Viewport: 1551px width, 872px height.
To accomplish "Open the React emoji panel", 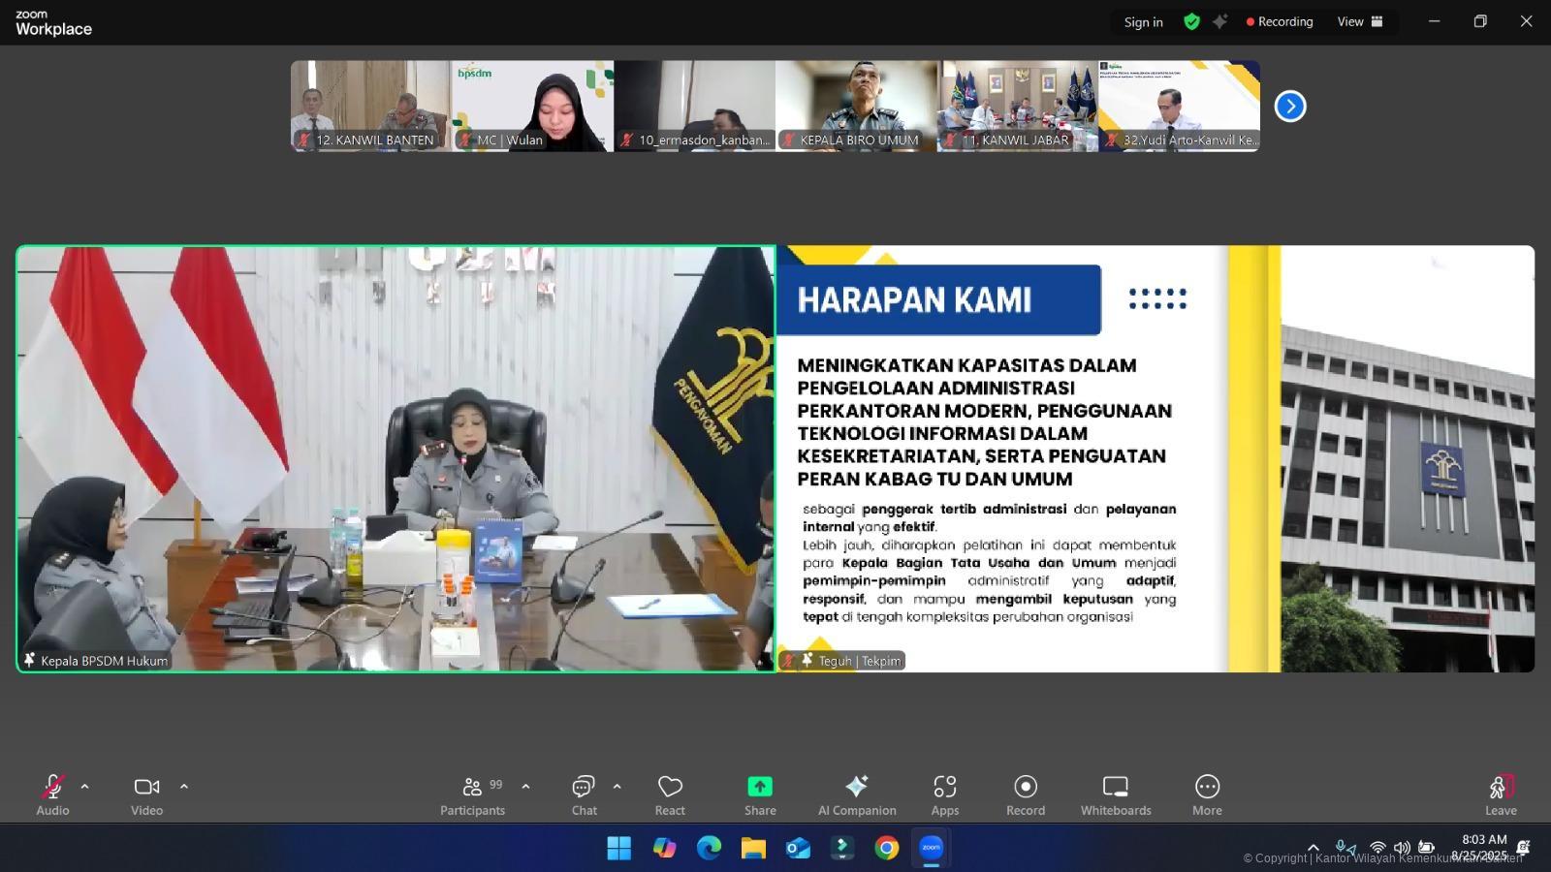I will tap(670, 794).
